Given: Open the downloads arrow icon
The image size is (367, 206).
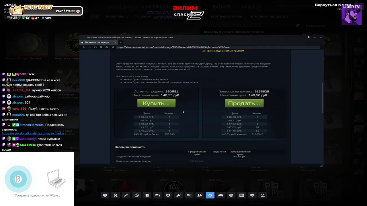Looking at the screenshot, I should (168, 195).
